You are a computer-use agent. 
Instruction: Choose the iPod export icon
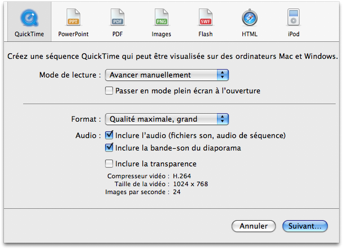[x=294, y=18]
